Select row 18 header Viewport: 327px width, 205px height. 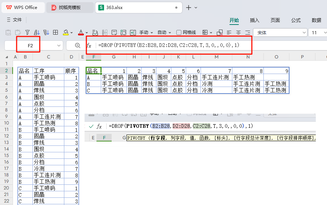coord(7,175)
